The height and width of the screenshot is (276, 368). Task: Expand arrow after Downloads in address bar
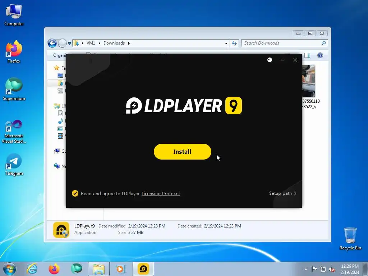pos(129,43)
